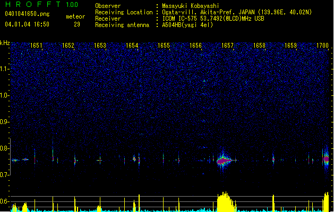This screenshot has width=334, height=212.
Task: Select the observer name Masayuki Kobayashi
Action: point(191,6)
